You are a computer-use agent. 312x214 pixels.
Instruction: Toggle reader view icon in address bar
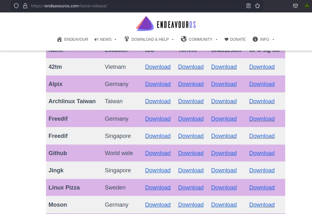(x=248, y=6)
